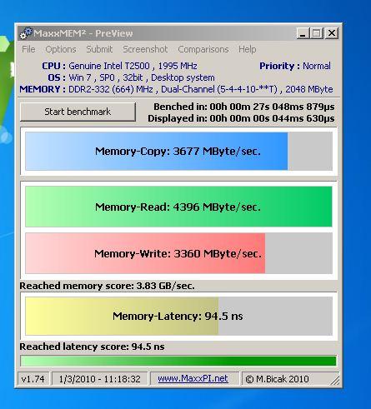371x409 pixels.
Task: Open the Help menu
Action: [248, 49]
